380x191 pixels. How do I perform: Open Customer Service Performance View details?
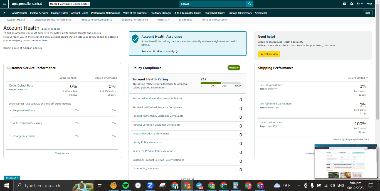[62, 153]
